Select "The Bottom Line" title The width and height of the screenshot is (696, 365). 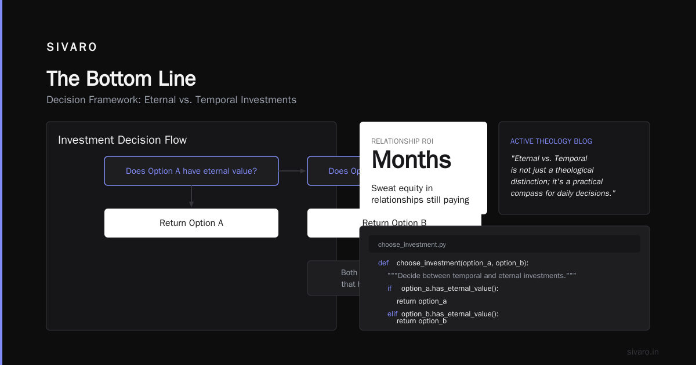121,79
